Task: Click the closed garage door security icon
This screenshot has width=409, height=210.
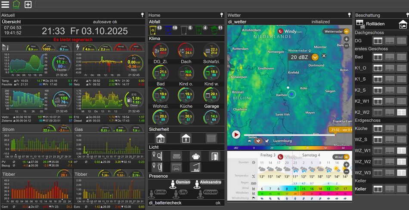Action: [x=211, y=138]
